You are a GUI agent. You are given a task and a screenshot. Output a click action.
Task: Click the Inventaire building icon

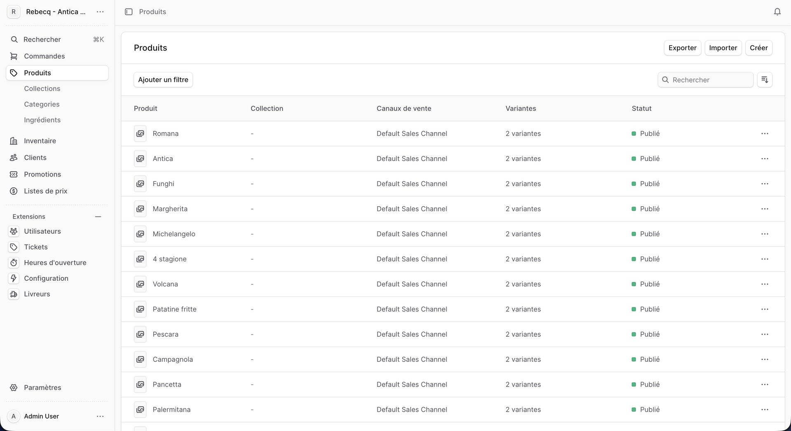pyautogui.click(x=14, y=141)
